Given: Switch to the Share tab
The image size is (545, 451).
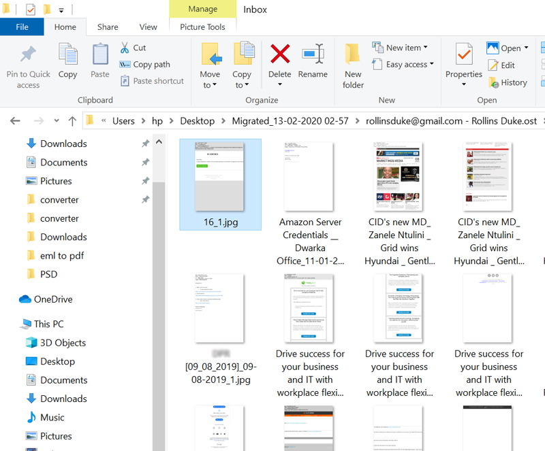Looking at the screenshot, I should (x=108, y=27).
